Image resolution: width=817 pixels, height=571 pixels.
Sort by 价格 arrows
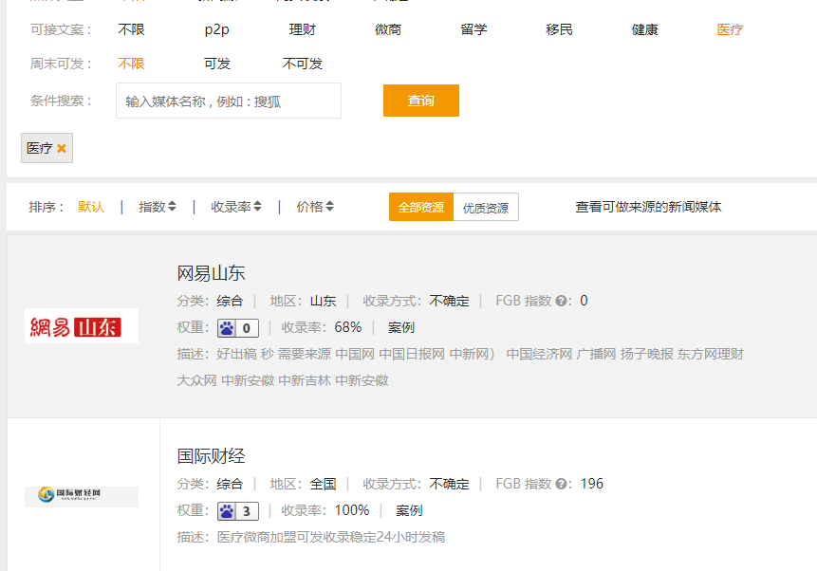click(x=329, y=207)
